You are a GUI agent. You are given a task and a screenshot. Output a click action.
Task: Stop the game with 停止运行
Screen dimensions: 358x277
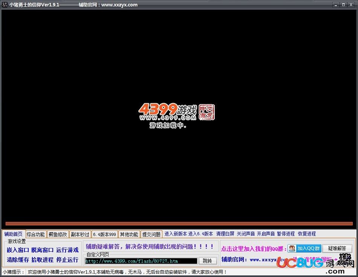67,260
